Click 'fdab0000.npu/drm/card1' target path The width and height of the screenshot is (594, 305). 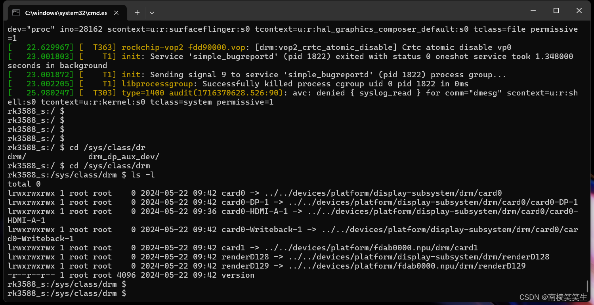coord(426,248)
